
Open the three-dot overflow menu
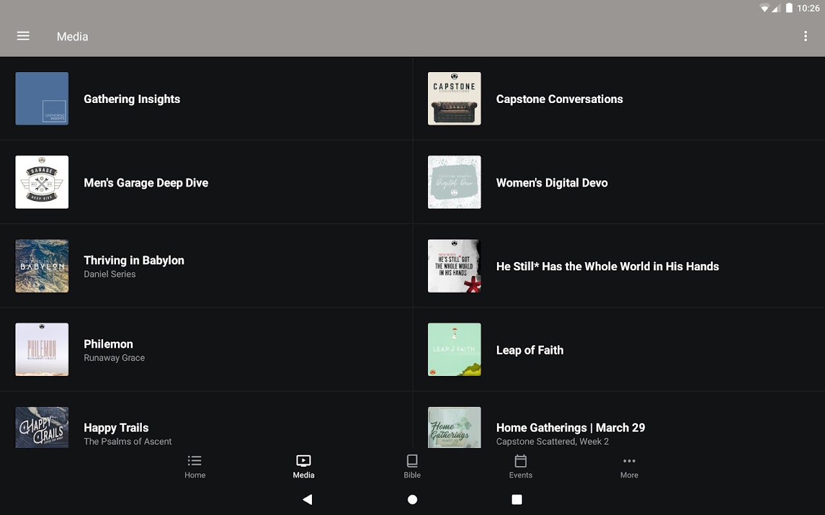[805, 36]
